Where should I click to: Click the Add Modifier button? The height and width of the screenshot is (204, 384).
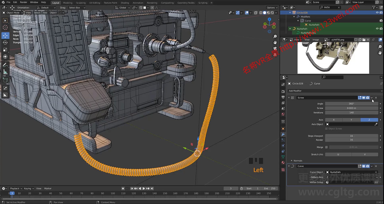pos(335,91)
